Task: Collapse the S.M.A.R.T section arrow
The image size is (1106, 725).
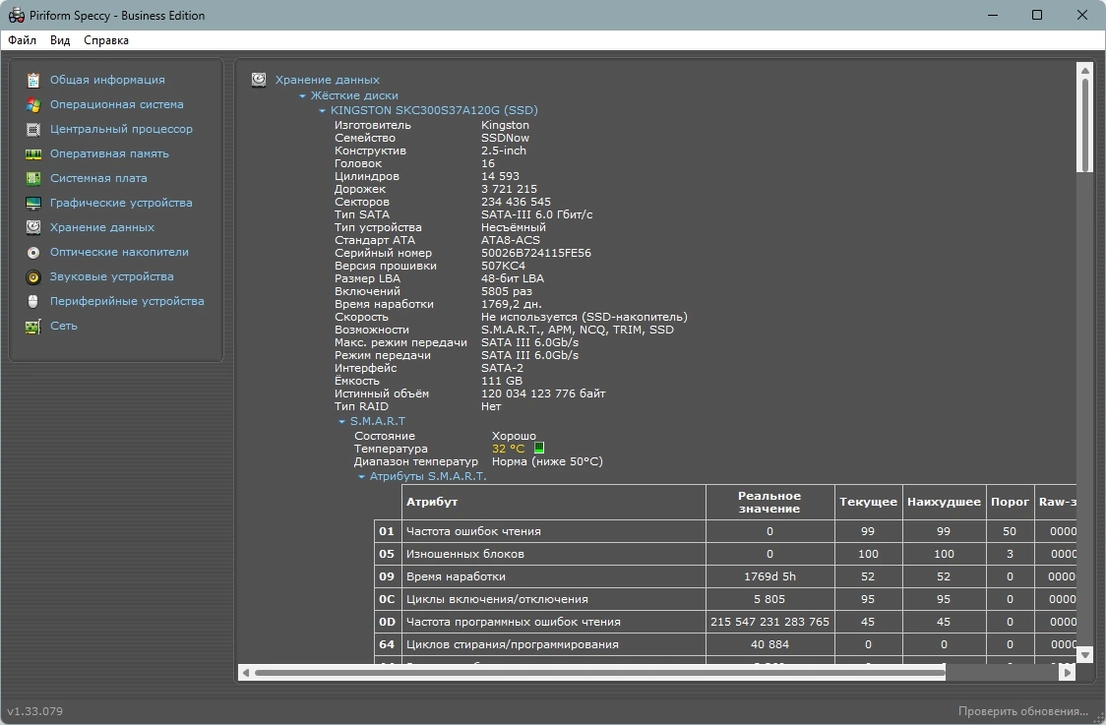Action: [342, 422]
